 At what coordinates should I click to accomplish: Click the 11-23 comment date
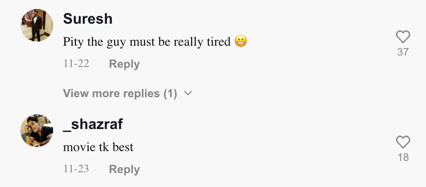[76, 169]
